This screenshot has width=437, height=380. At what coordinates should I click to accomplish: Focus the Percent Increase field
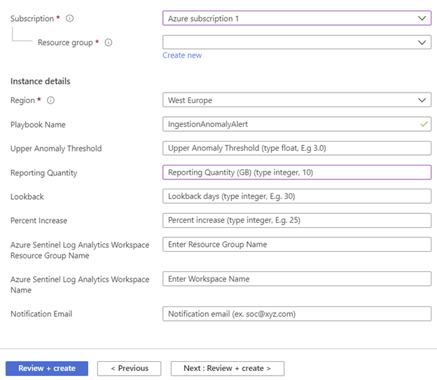pyautogui.click(x=296, y=220)
